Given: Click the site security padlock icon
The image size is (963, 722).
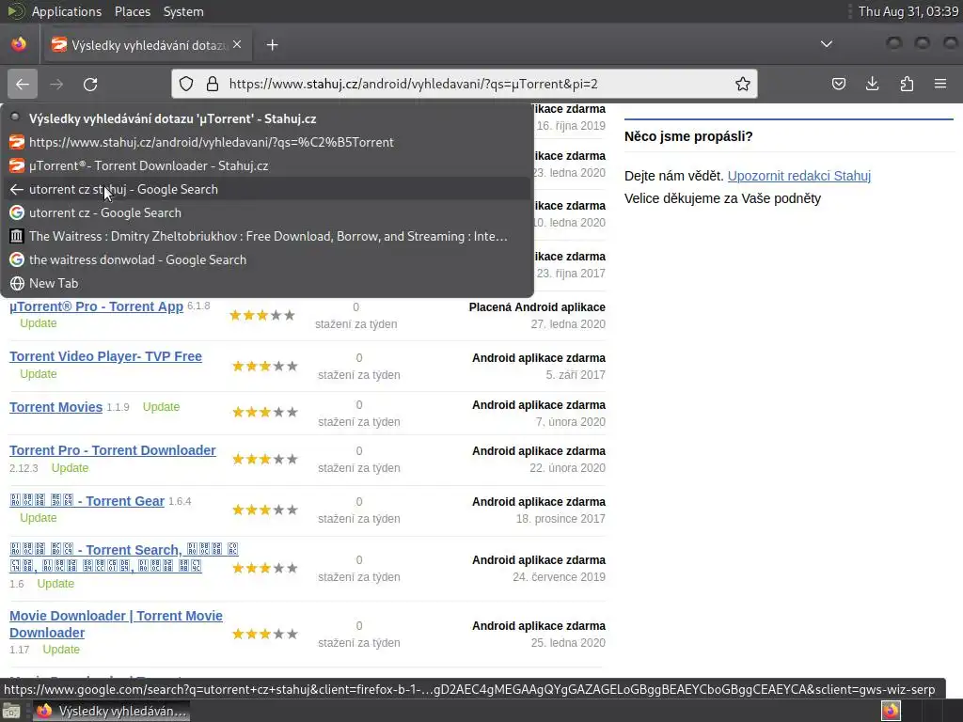Looking at the screenshot, I should (x=213, y=84).
